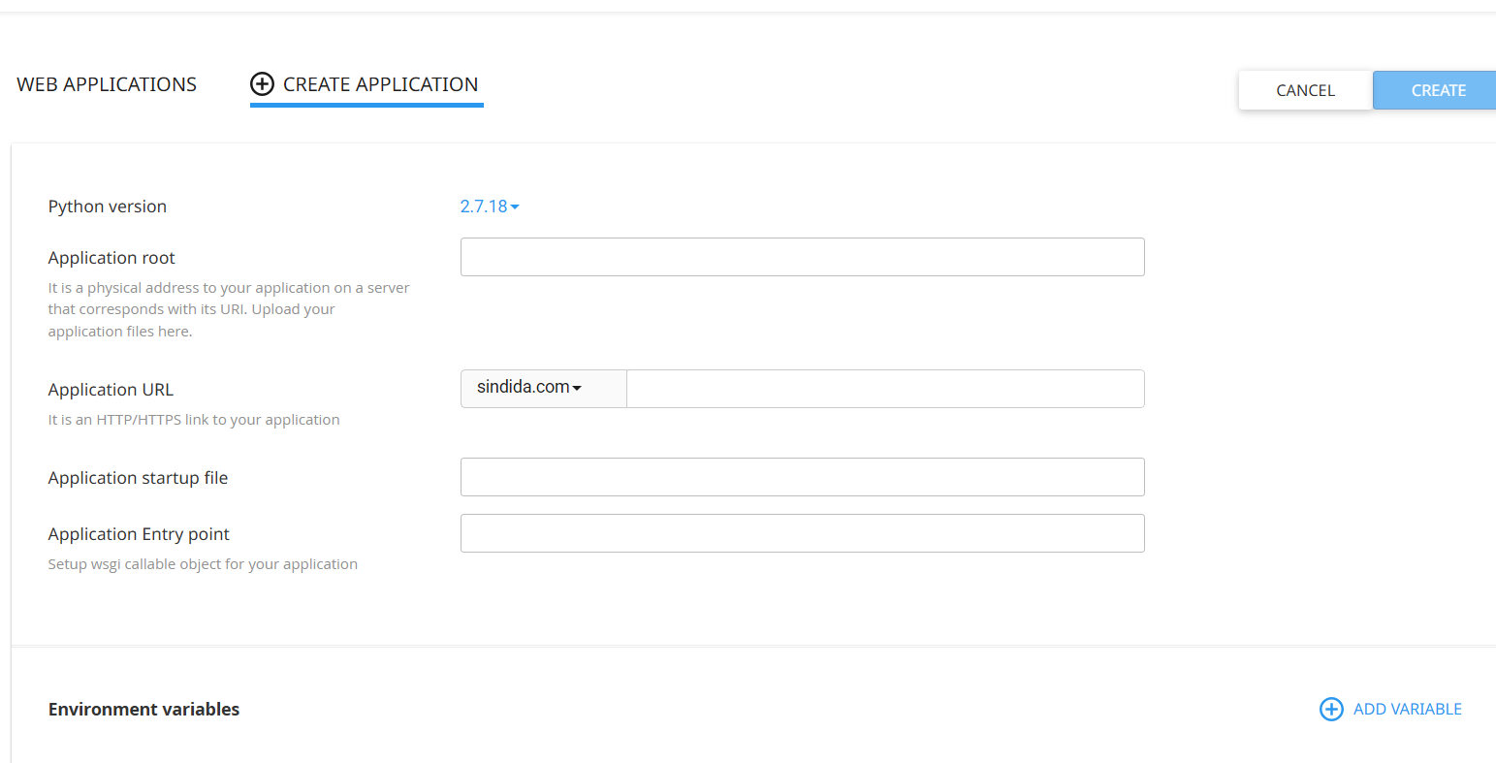Focus the Application Entry point field
This screenshot has height=763, width=1496.
tap(802, 533)
